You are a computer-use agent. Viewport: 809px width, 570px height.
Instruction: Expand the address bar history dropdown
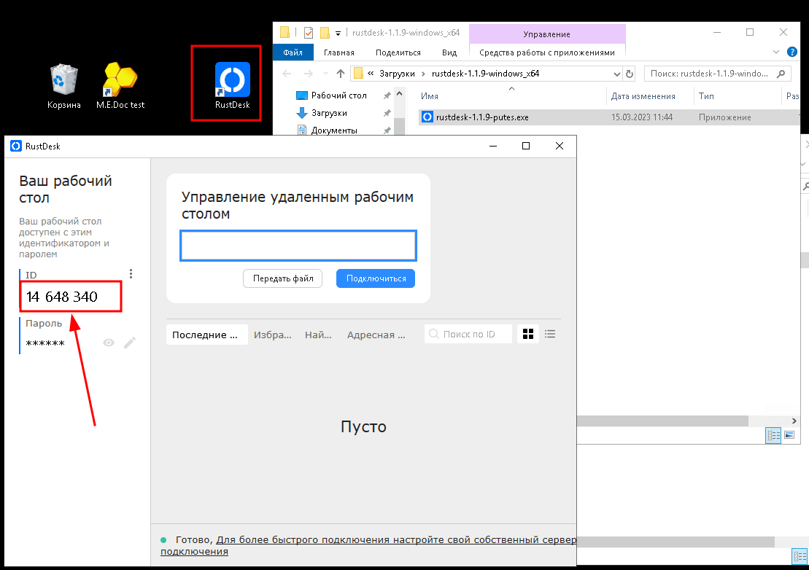[616, 74]
